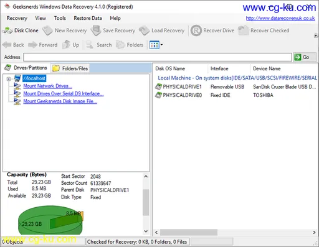Click the capacity panel scroll up arrow
This screenshot has height=247, width=319.
[x=146, y=177]
